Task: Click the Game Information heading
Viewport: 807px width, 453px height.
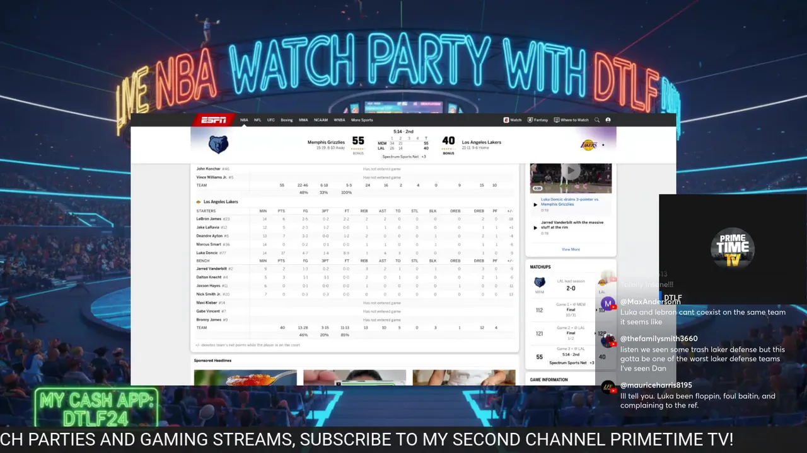Action: tap(549, 380)
